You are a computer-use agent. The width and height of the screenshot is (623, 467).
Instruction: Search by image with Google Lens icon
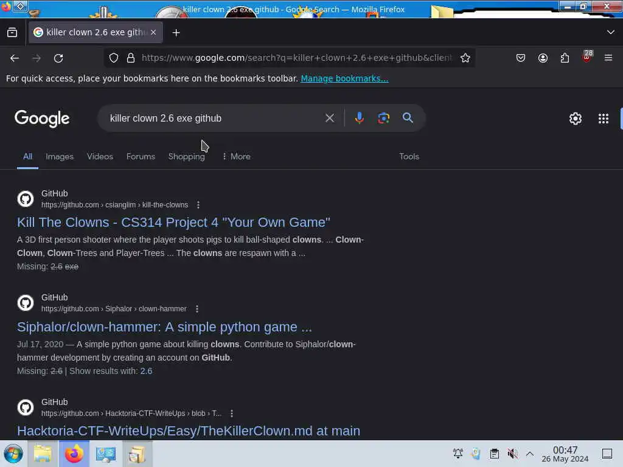(x=383, y=118)
